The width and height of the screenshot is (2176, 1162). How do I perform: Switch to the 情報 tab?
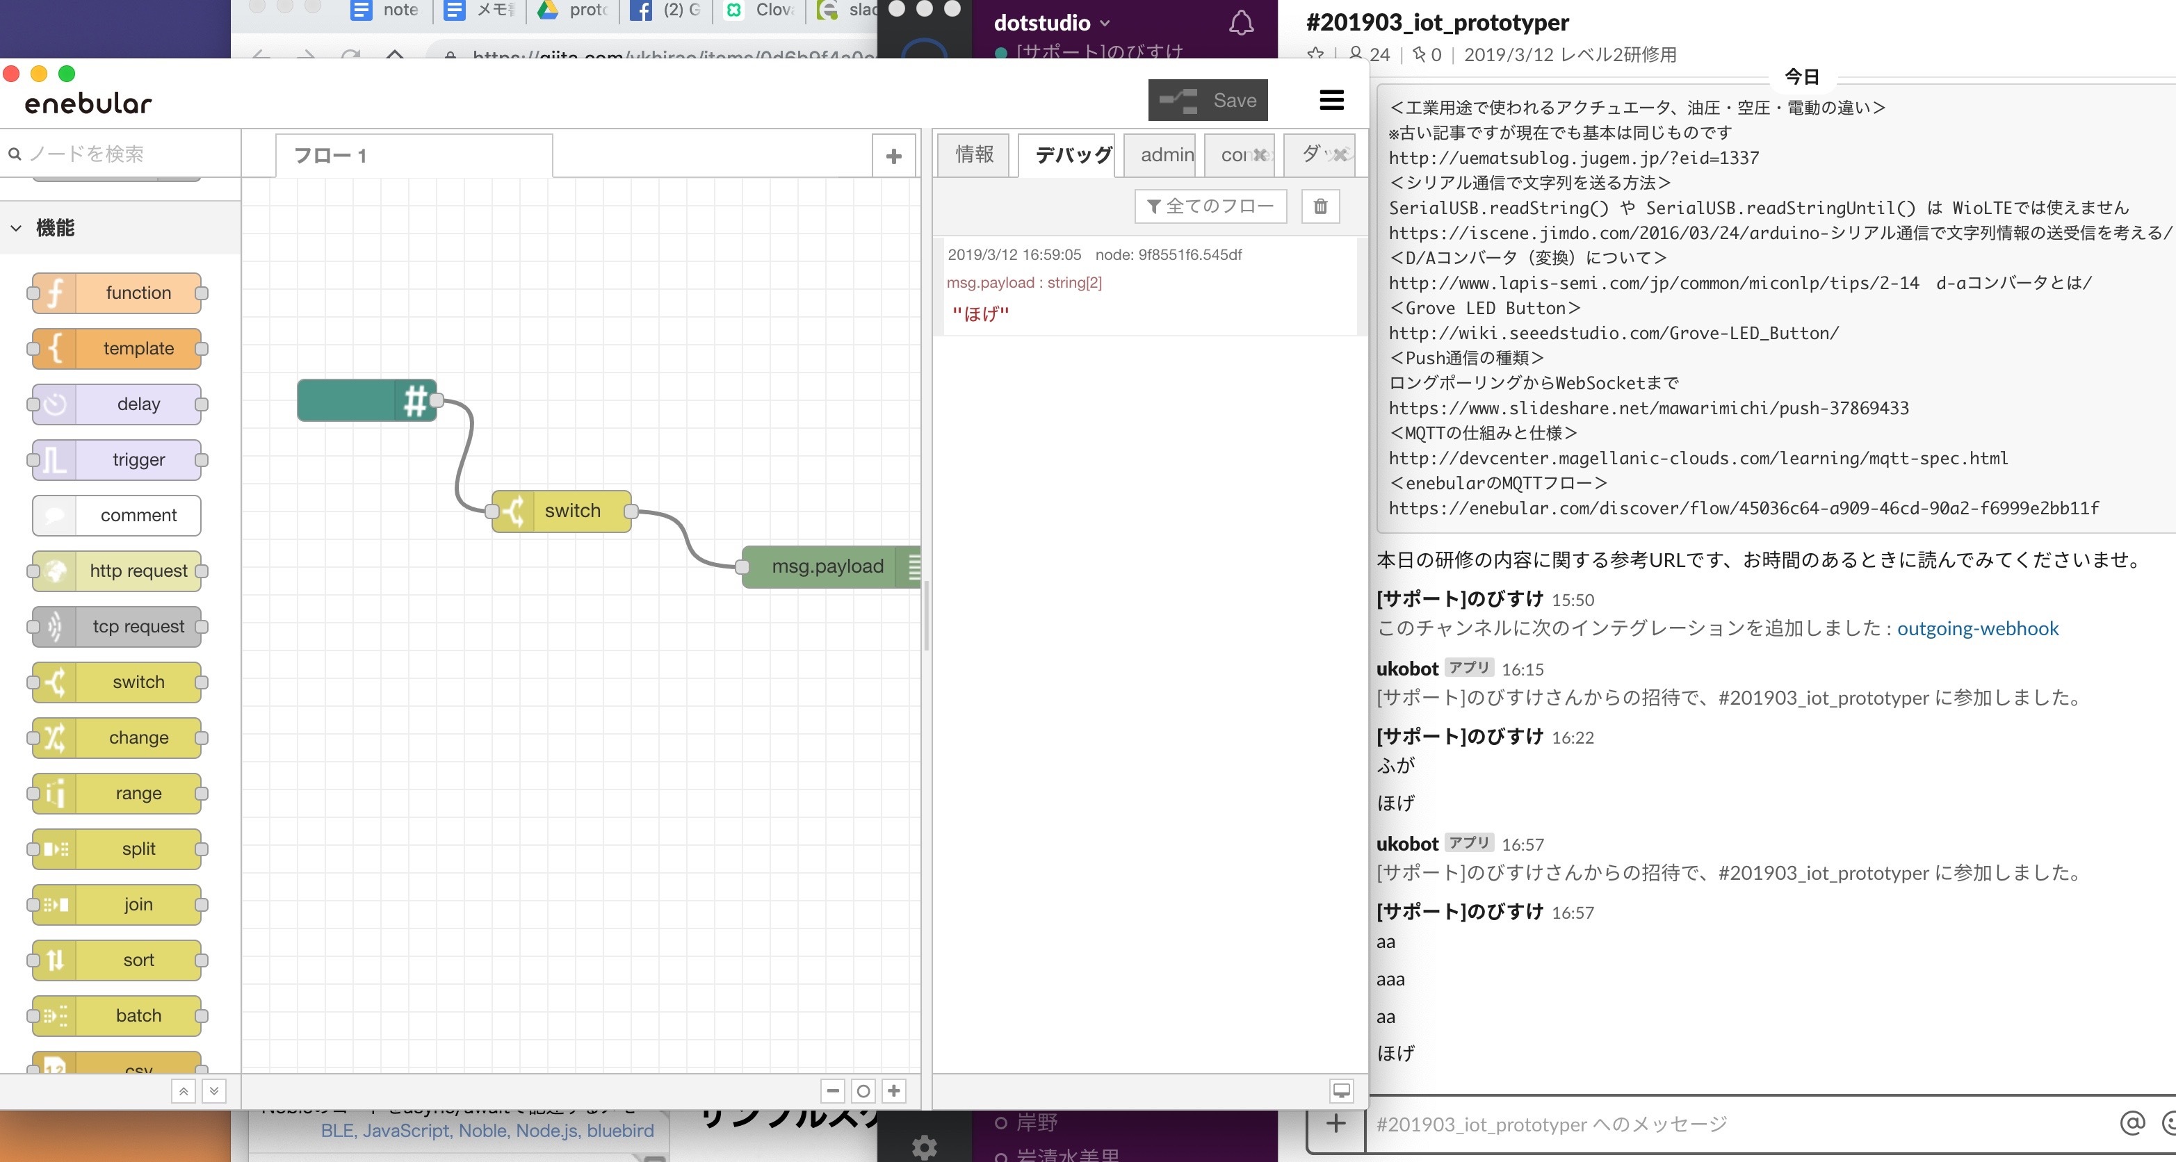pos(973,154)
